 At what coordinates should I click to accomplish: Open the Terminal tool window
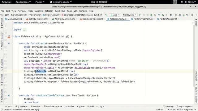tap(36, 106)
